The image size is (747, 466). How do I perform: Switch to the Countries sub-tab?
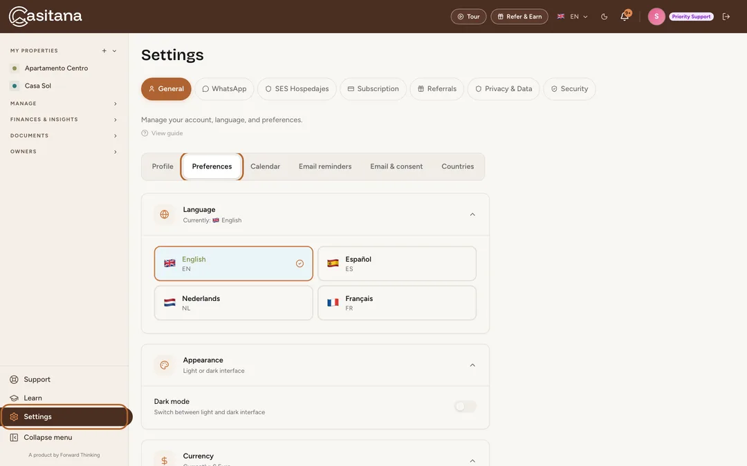pyautogui.click(x=457, y=166)
